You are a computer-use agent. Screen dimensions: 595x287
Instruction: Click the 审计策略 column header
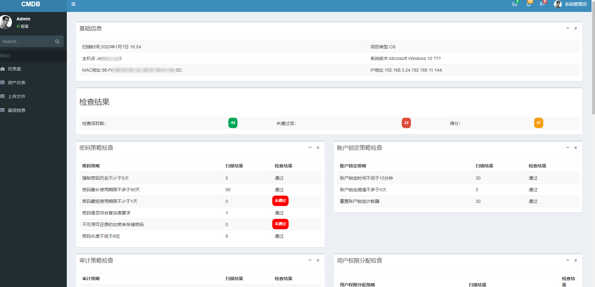click(151, 279)
